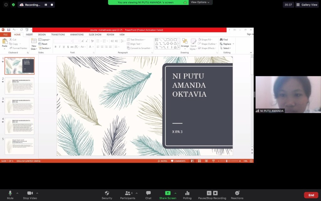
Task: Click the green Share Screen icon
Action: click(168, 193)
